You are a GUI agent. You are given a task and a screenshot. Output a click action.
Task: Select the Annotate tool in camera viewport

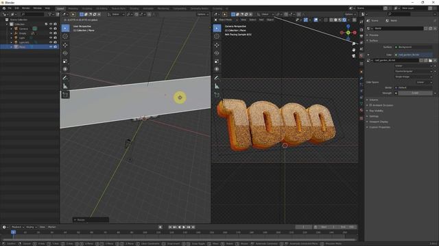[217, 78]
